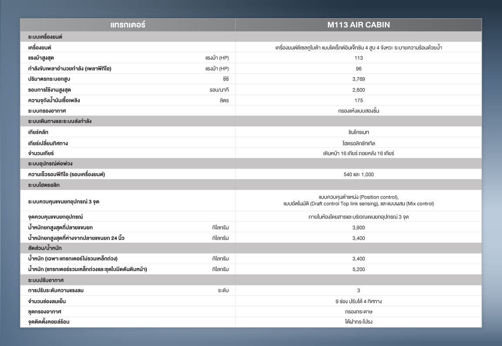The image size is (502, 346).
Task: Click the 'M113 AIR CABIN' column header
Action: point(359,25)
